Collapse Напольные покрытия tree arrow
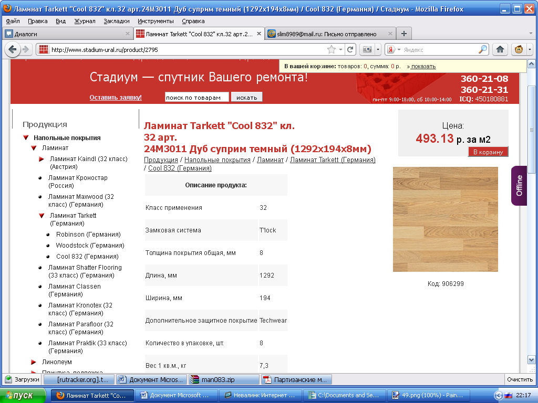 tap(26, 138)
